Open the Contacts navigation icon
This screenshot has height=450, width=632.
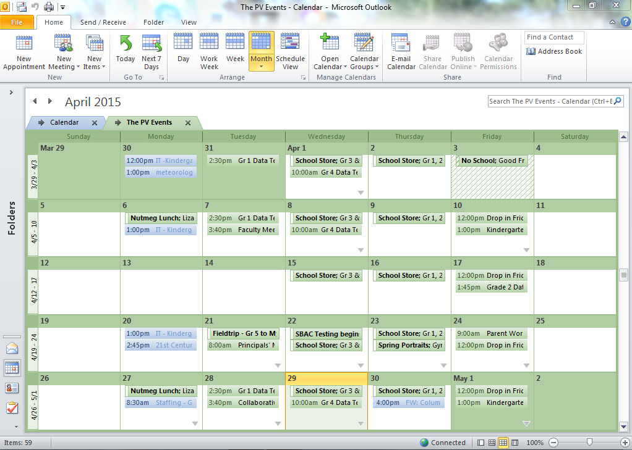pyautogui.click(x=12, y=388)
